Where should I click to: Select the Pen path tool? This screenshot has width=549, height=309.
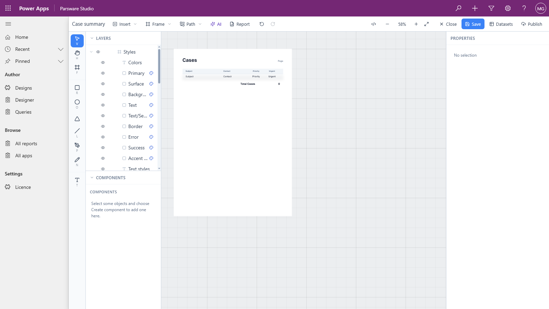[x=77, y=147]
